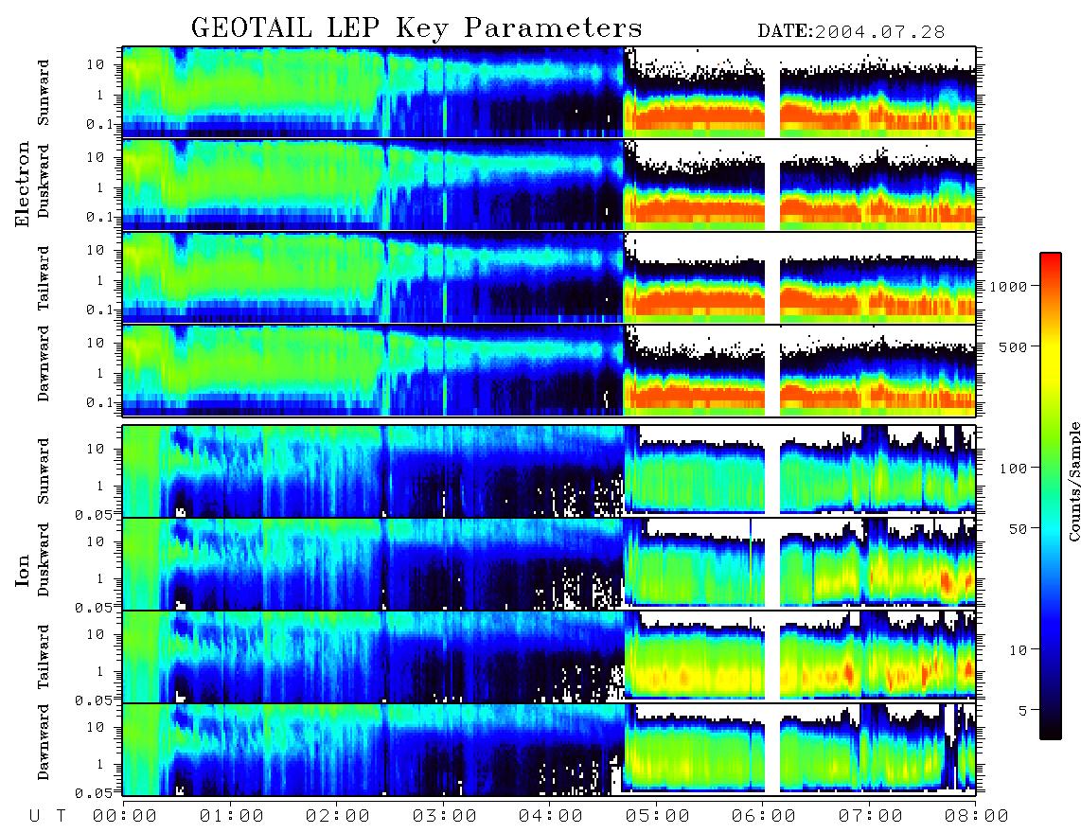Select the Ion "Tailward" axis label
The height and width of the screenshot is (833, 1081).
pyautogui.click(x=44, y=657)
